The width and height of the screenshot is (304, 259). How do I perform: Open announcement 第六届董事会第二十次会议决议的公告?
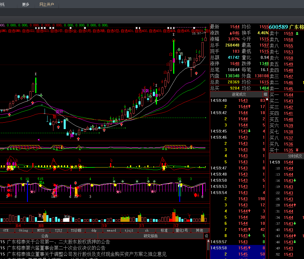(x=56, y=248)
